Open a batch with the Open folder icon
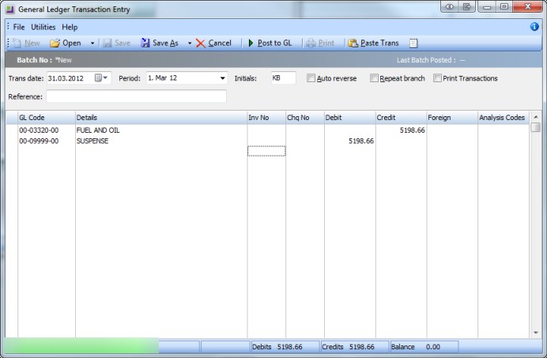This screenshot has width=547, height=358. point(55,43)
